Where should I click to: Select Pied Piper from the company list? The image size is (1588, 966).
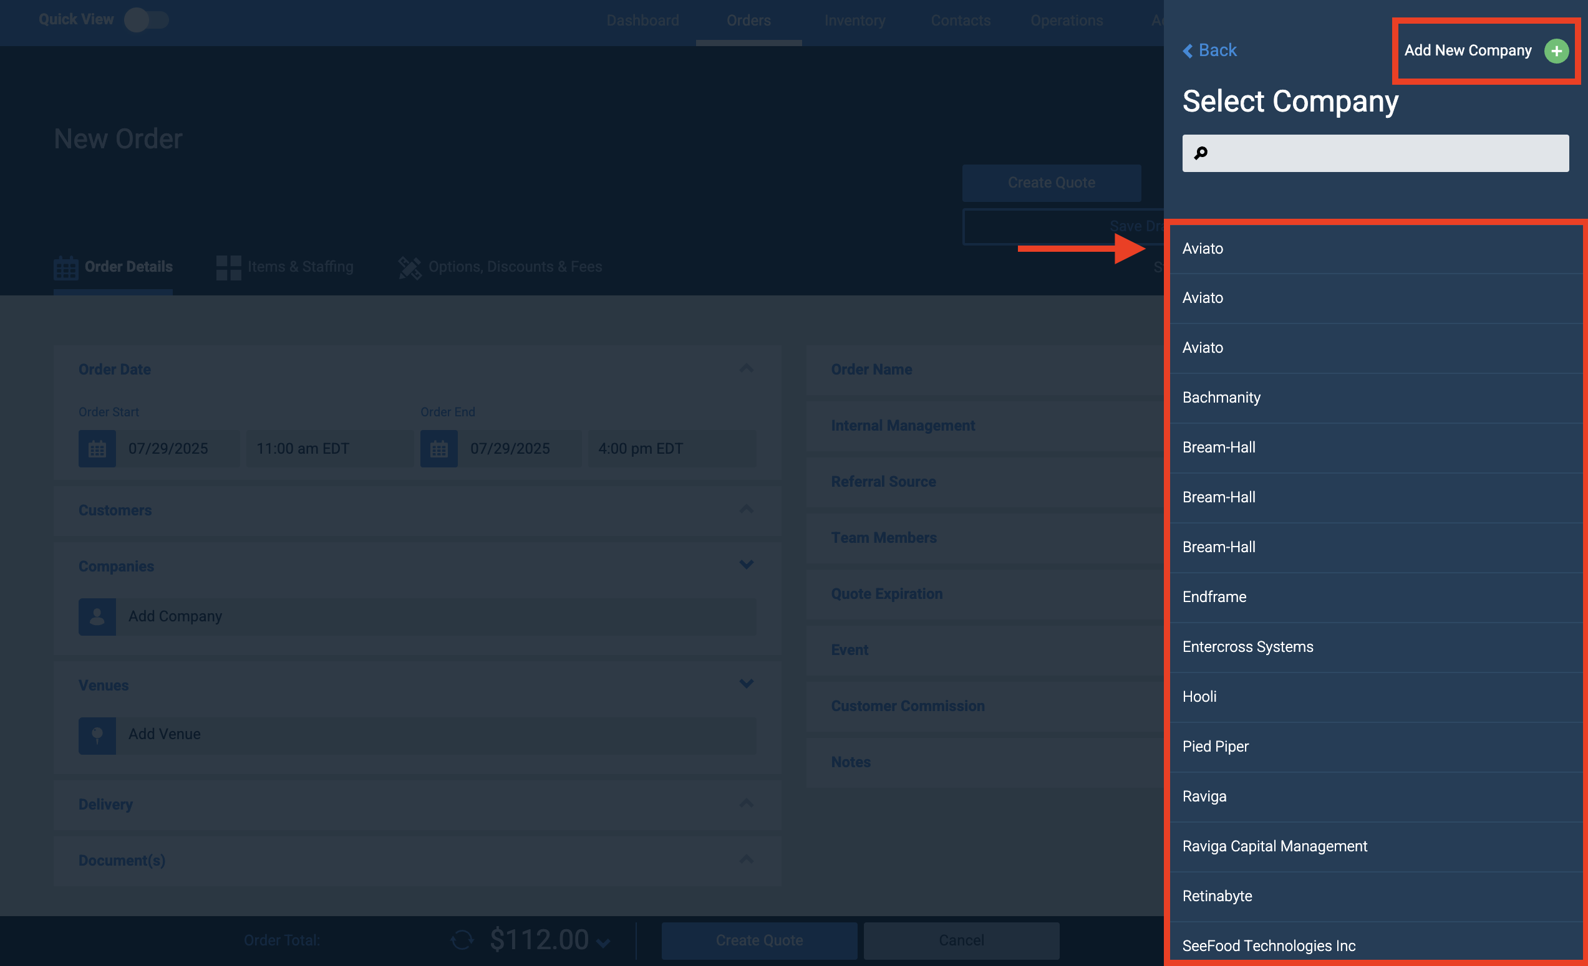click(1377, 747)
